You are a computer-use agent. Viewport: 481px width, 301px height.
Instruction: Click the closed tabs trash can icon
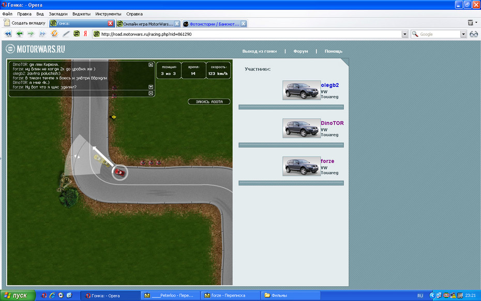pos(470,22)
